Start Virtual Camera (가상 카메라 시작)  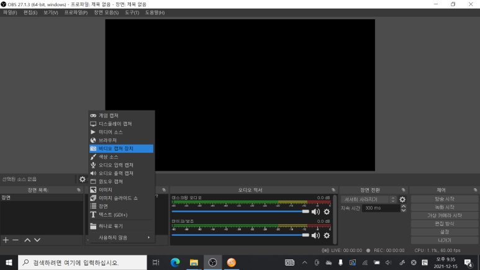click(x=445, y=215)
